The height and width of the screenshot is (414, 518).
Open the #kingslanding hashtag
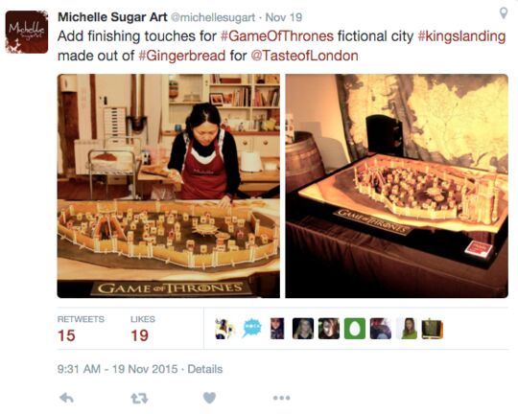tap(461, 36)
